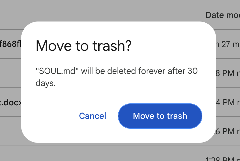Select the file name ending in f868f

coord(10,44)
